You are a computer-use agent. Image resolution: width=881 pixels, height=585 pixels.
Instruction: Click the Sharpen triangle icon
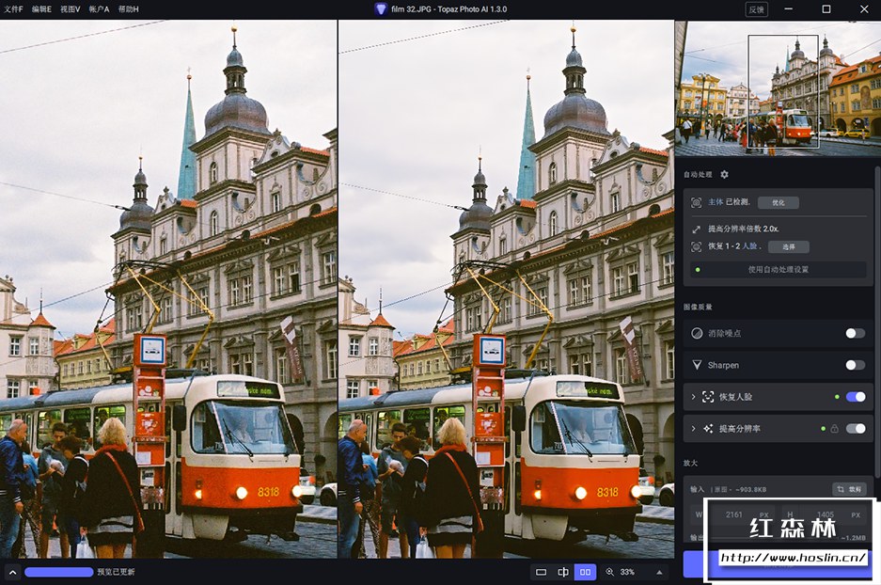click(x=697, y=365)
